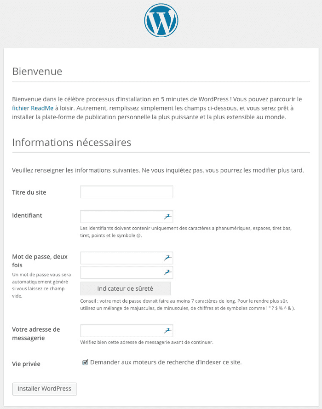Click autofill icon in Identifiant field
Screen dimensions: 322x409
[167, 217]
